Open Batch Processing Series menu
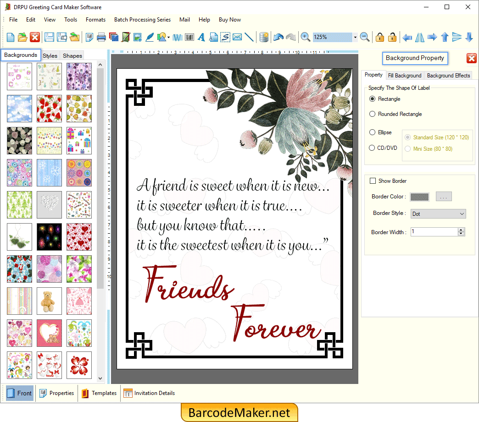This screenshot has width=479, height=422. [142, 20]
